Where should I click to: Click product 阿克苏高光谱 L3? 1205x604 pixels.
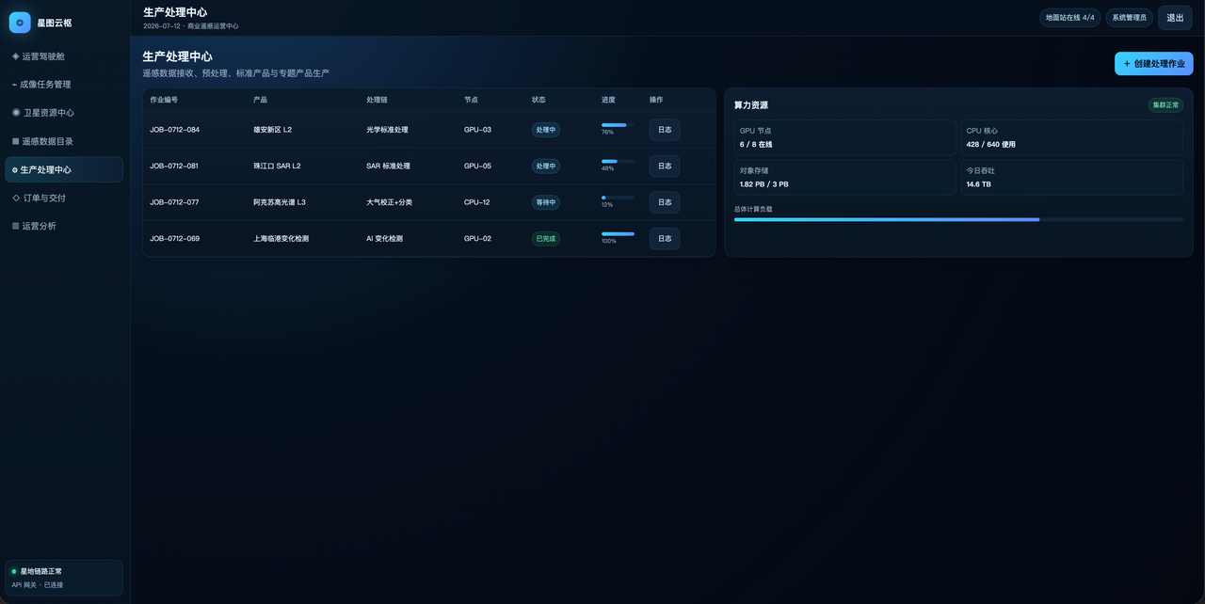pyautogui.click(x=280, y=202)
